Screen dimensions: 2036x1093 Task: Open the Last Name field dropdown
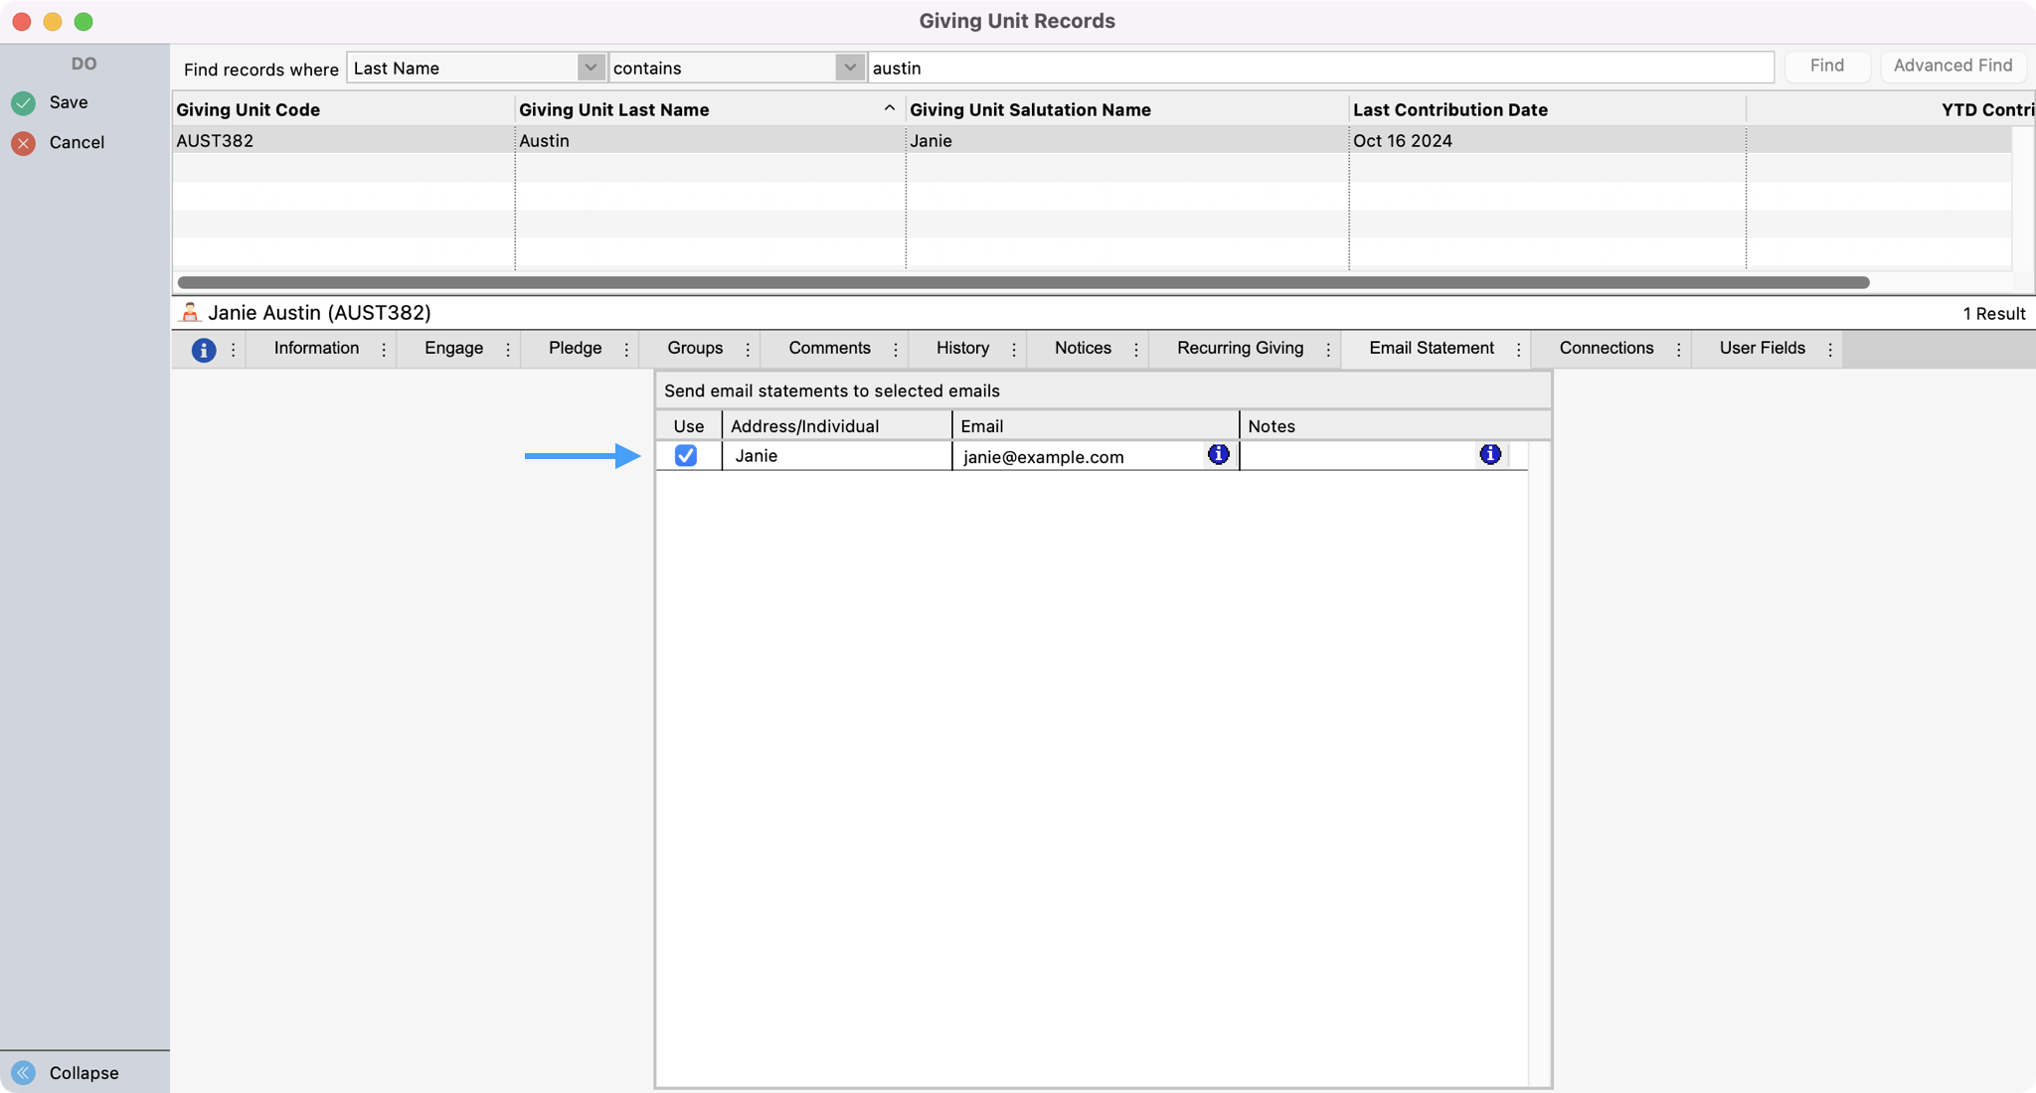click(591, 68)
